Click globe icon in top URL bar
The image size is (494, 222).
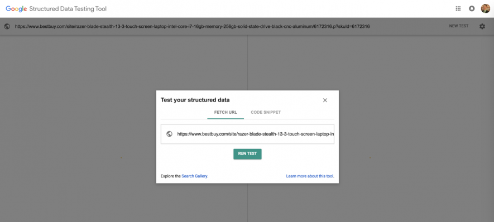coord(7,26)
